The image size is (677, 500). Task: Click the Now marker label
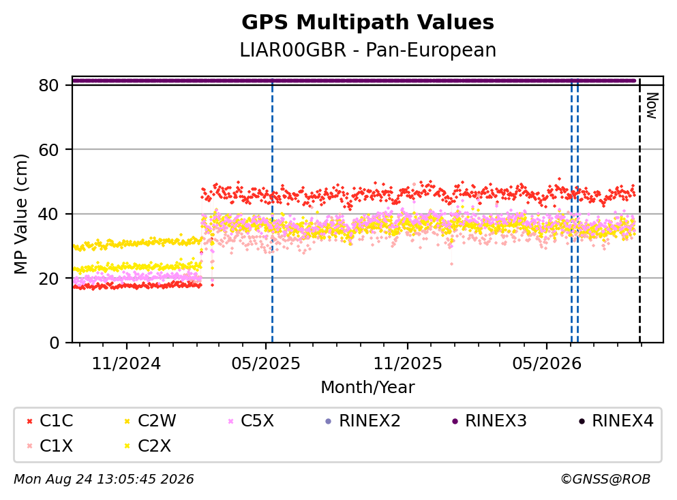[652, 106]
